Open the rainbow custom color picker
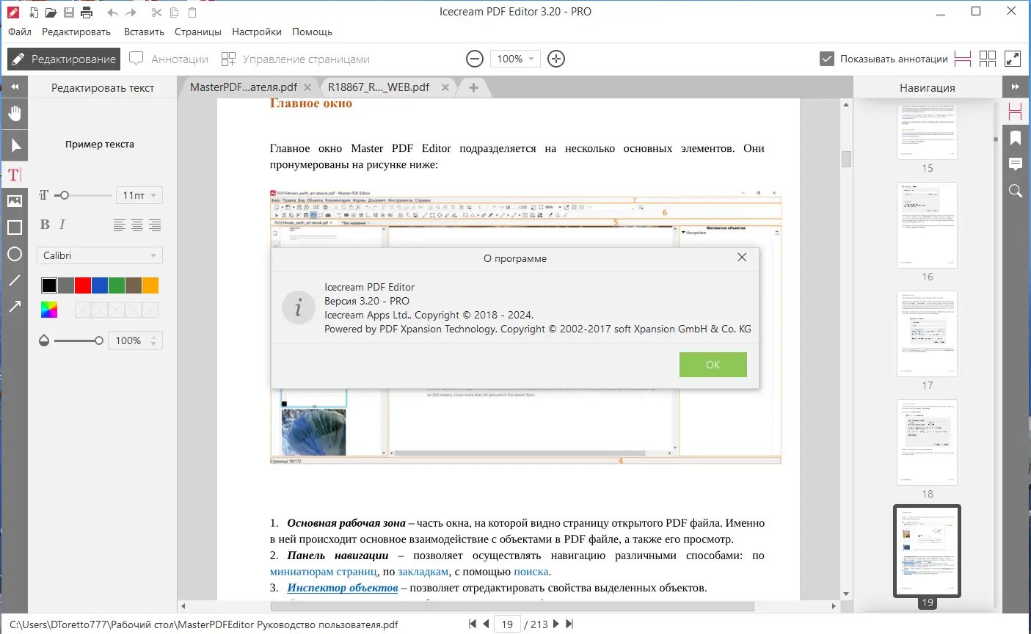Viewport: 1031px width, 634px height. pyautogui.click(x=49, y=310)
